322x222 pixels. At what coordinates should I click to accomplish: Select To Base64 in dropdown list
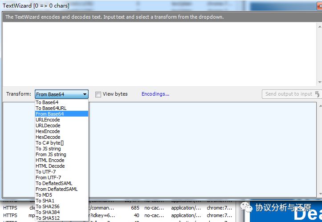coord(61,102)
